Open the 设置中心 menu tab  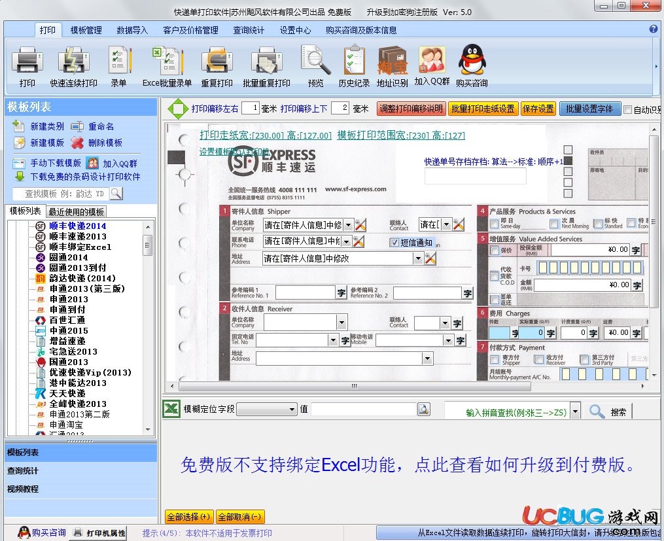pos(295,30)
